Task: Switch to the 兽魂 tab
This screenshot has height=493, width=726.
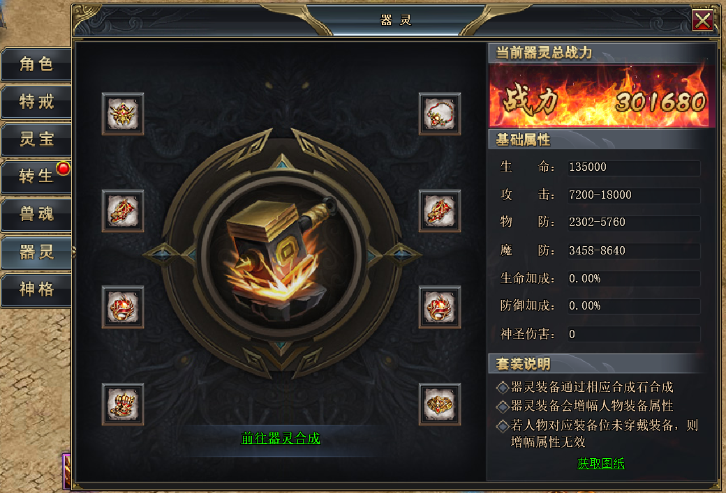Action: coord(36,214)
